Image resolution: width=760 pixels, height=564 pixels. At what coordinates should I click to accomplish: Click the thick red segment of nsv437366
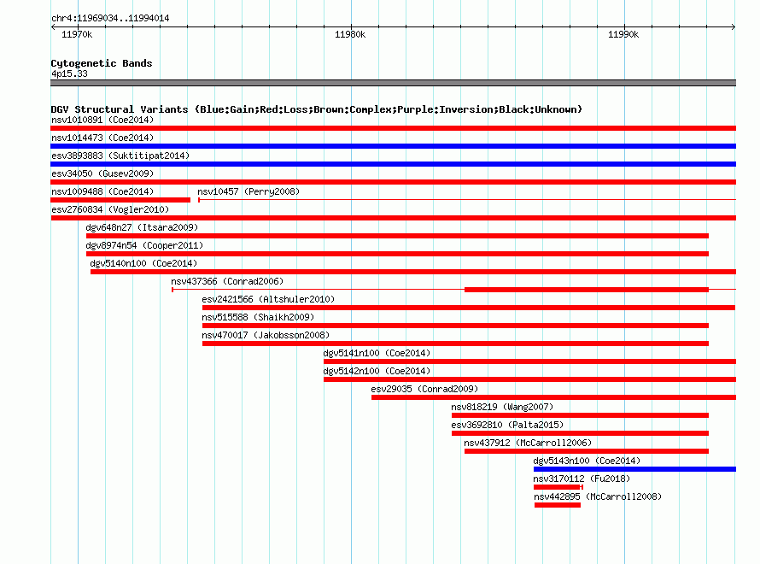point(587,290)
